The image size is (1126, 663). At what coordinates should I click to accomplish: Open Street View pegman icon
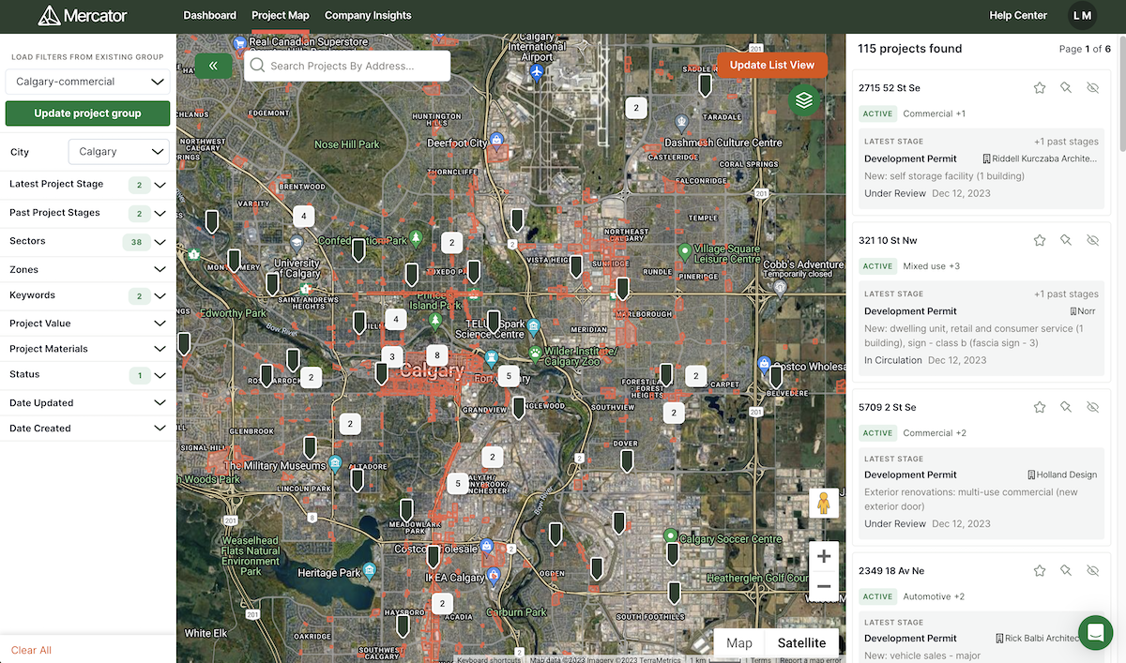(x=824, y=504)
